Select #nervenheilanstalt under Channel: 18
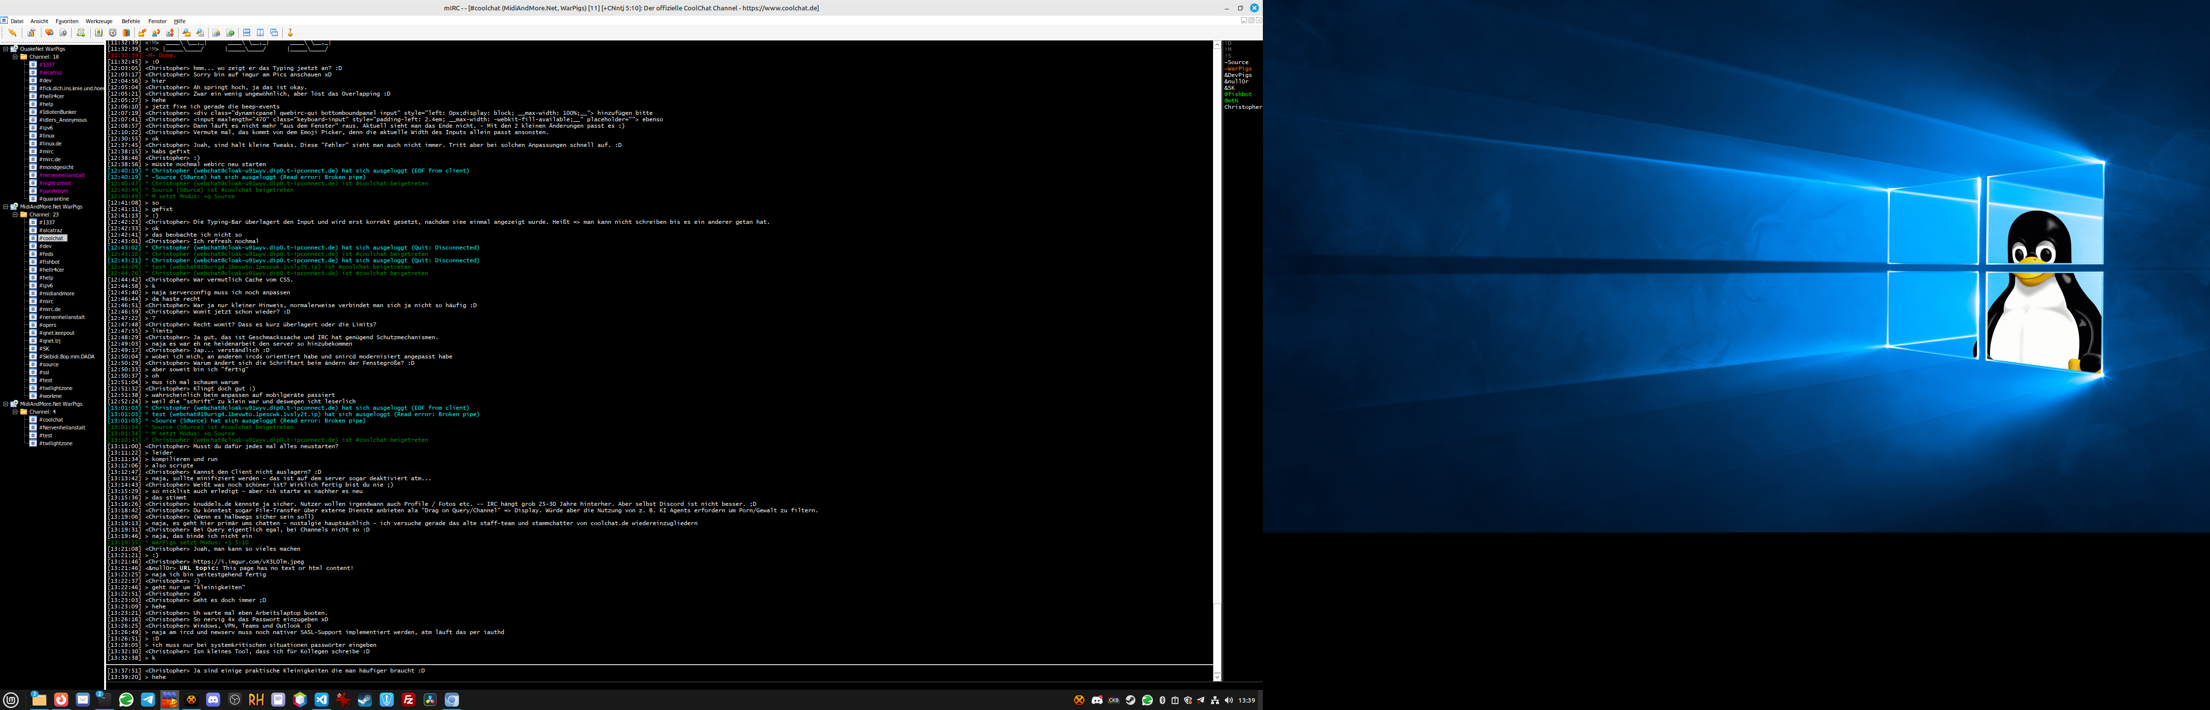Viewport: 2210px width, 710px height. (62, 175)
